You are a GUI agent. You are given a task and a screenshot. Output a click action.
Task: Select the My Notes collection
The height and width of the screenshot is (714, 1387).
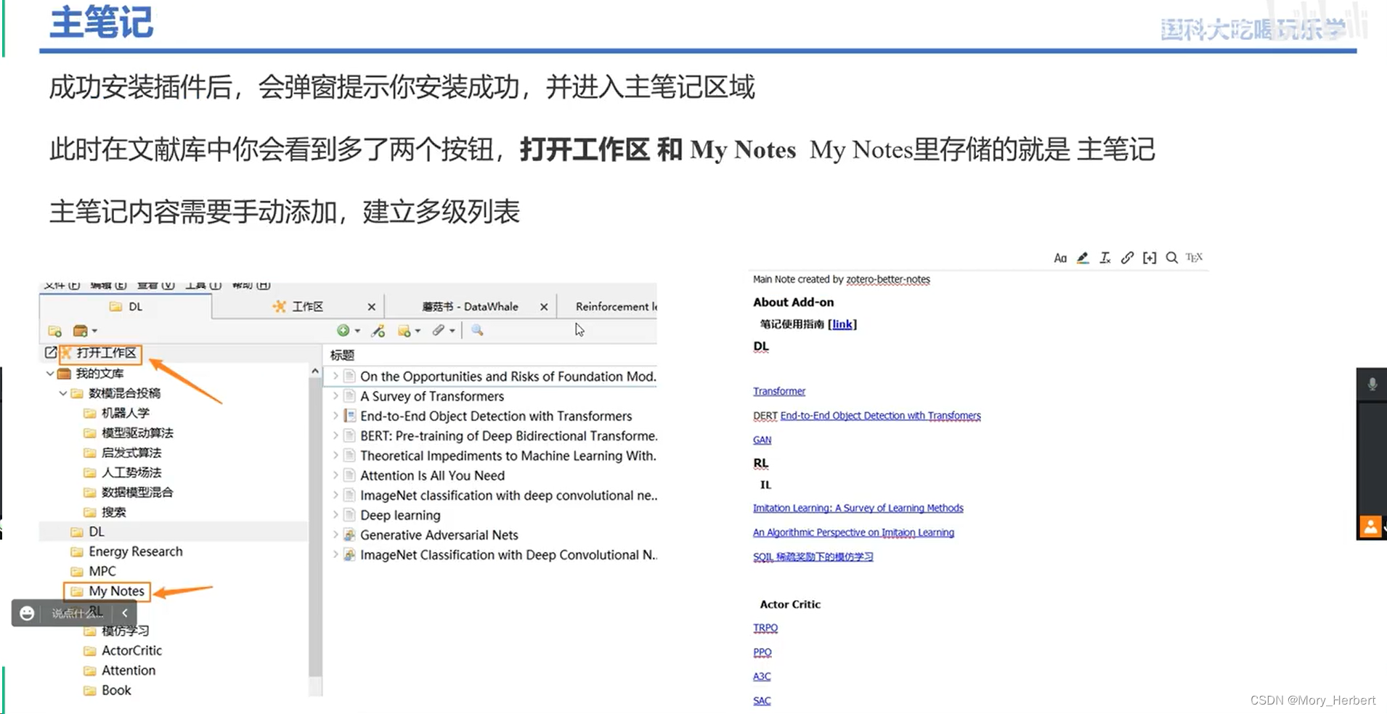click(x=116, y=591)
